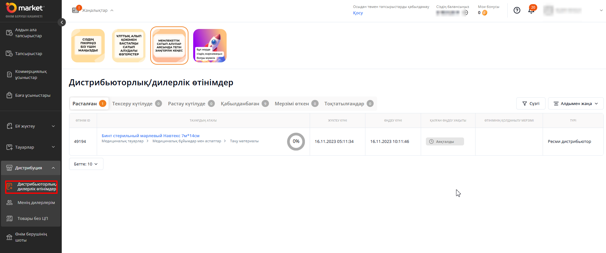Click the Баға ұсыныстары sidebar icon
The image size is (606, 253).
pyautogui.click(x=9, y=95)
